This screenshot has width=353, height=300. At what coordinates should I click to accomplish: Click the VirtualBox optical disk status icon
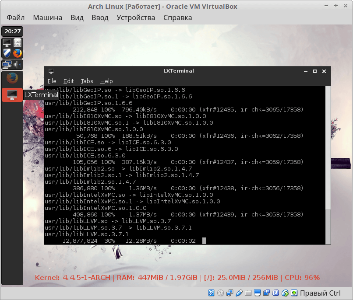click(220, 293)
